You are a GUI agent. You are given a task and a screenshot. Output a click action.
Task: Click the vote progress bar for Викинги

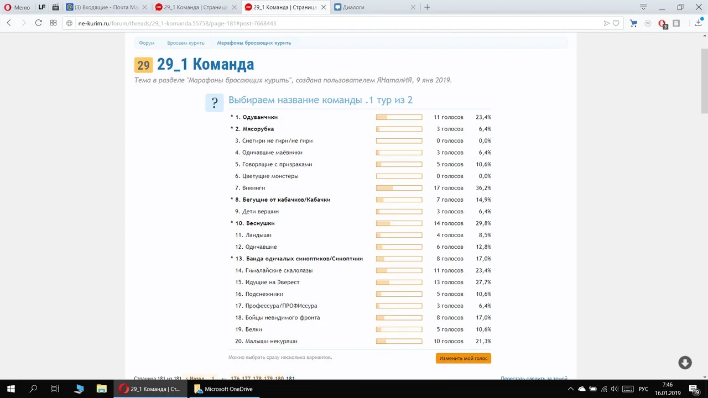(399, 188)
